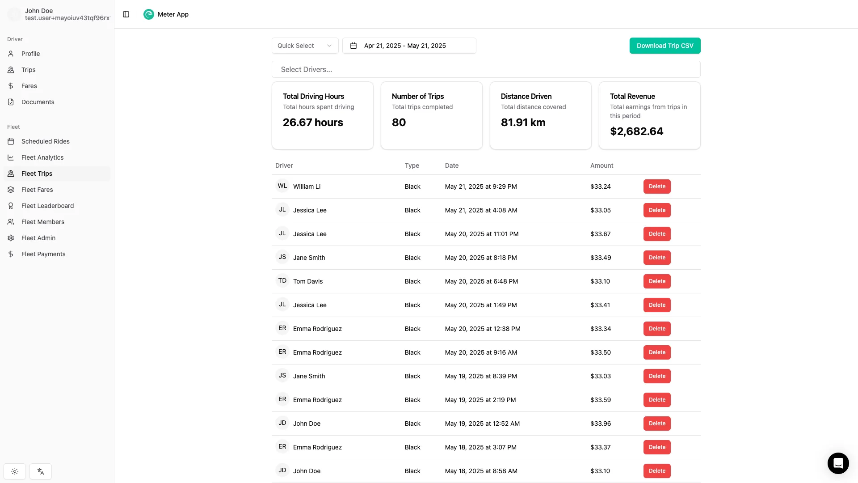This screenshot has height=483, width=858.
Task: Switch to Fleet Payments
Action: [x=43, y=254]
